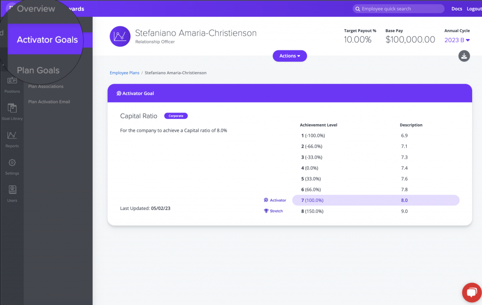Screen dimensions: 482x305
Task: Click the download icon button
Action: [x=464, y=56]
